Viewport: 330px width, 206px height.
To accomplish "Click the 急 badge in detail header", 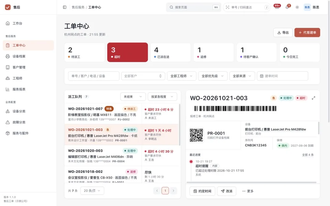I will pyautogui.click(x=273, y=98).
